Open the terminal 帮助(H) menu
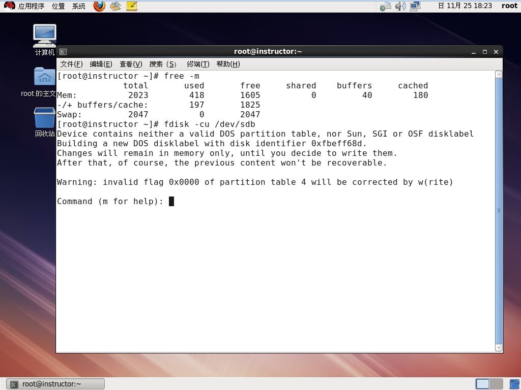 click(x=228, y=64)
